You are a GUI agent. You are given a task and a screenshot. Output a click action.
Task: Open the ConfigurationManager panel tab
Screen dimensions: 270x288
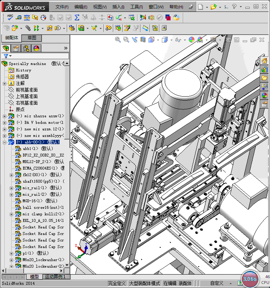[26, 48]
